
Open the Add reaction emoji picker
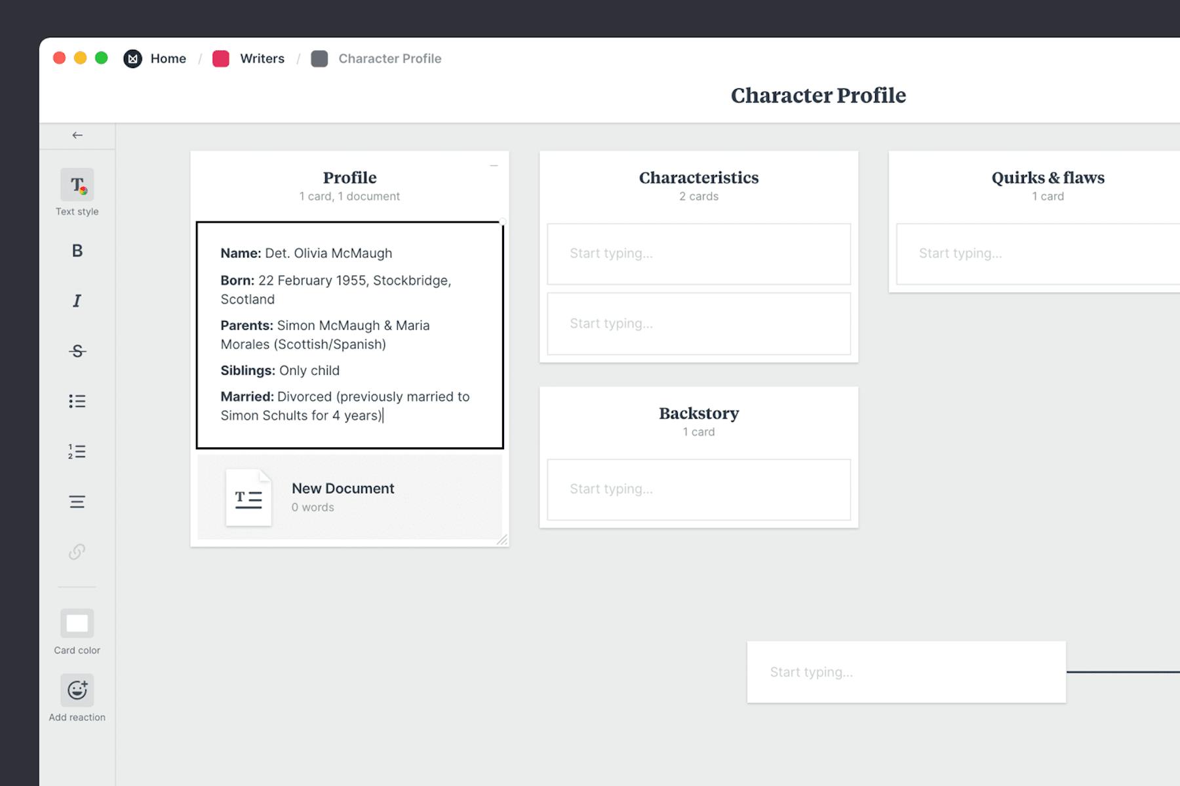click(x=77, y=690)
